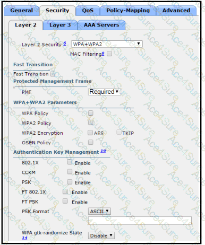Click the PSK key text field

[x=140, y=221]
